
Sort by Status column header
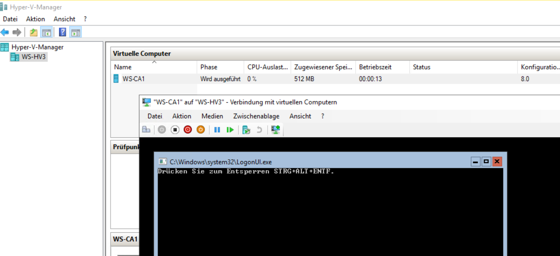coord(463,67)
